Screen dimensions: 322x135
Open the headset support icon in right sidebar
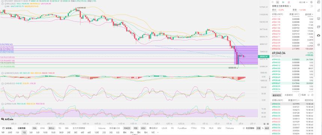pyautogui.click(x=319, y=45)
